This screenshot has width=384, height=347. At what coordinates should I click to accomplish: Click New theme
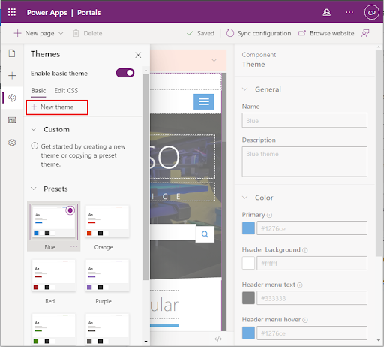(57, 107)
